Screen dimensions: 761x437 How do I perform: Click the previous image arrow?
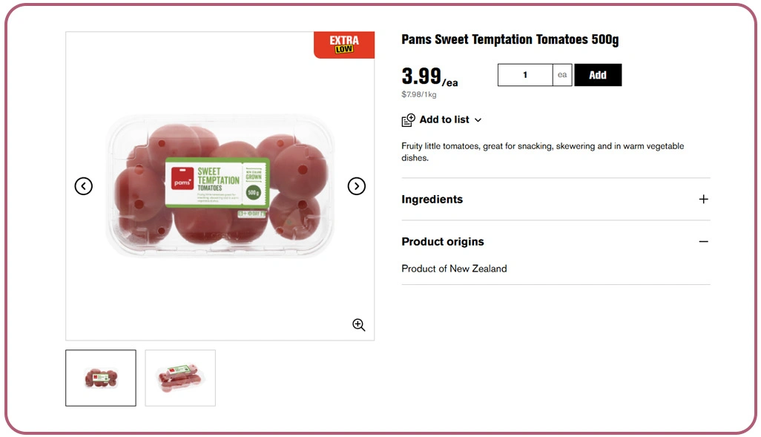pyautogui.click(x=83, y=186)
